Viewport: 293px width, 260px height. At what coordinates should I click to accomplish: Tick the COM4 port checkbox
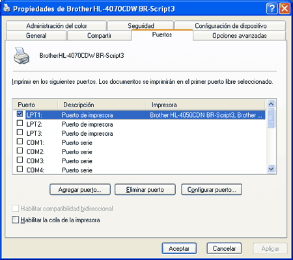tap(20, 169)
